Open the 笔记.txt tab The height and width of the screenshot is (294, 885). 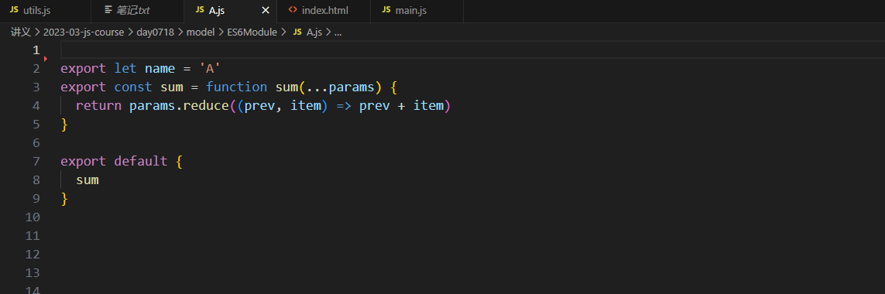click(x=137, y=11)
